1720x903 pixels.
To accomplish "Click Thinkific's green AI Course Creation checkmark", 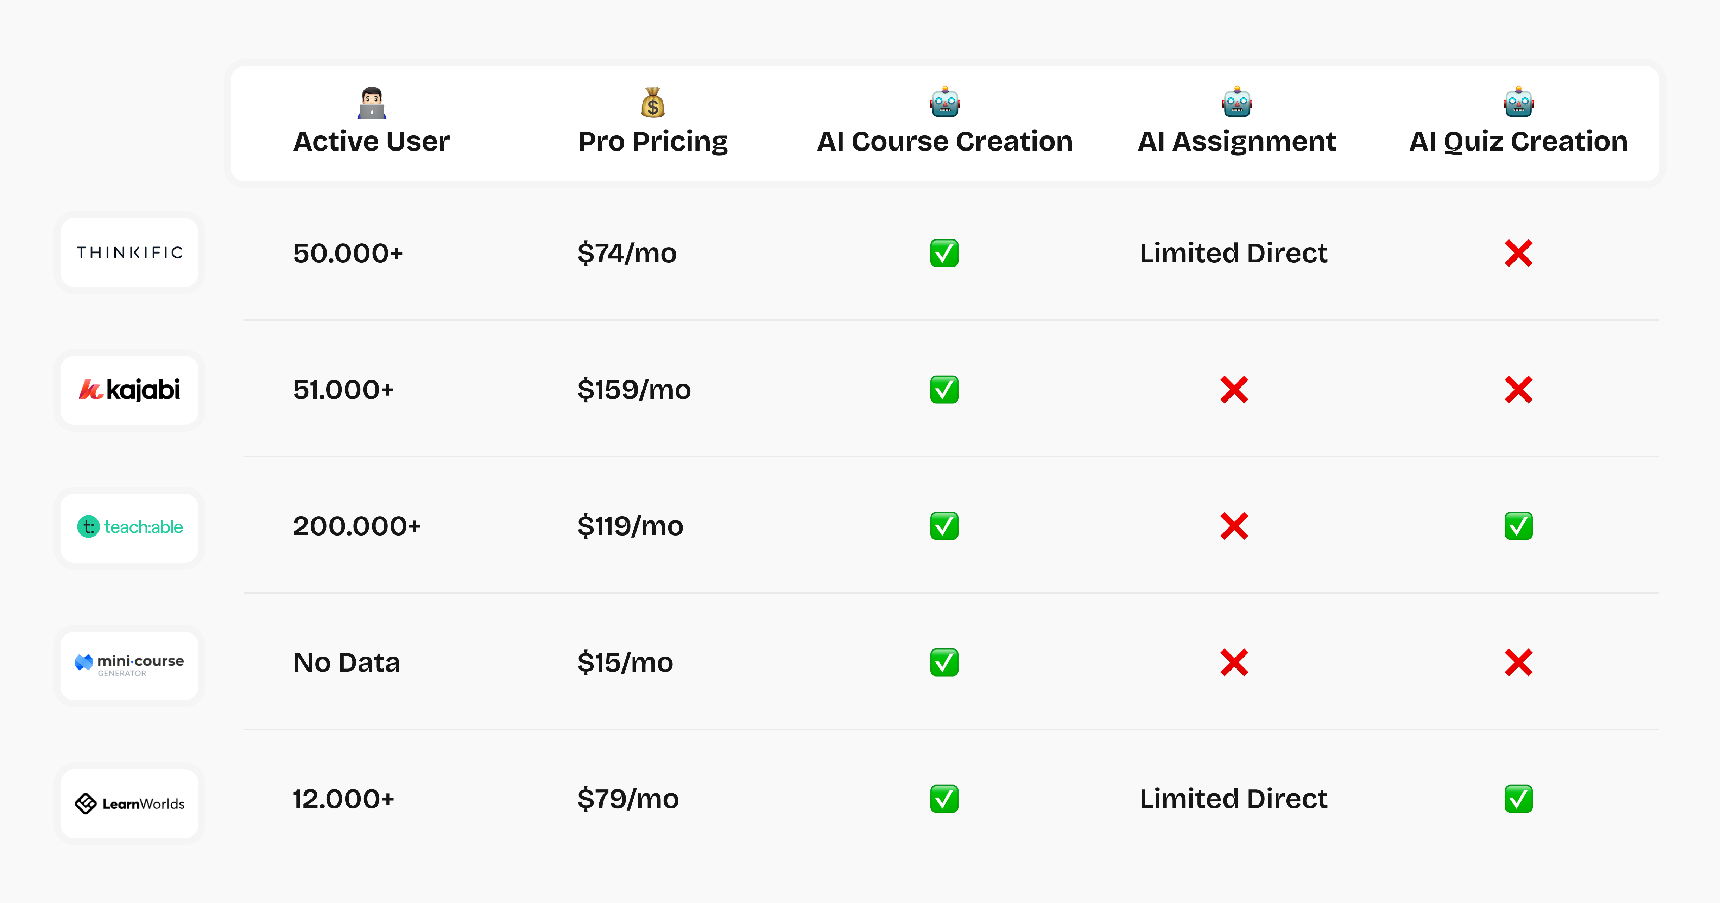I will (x=944, y=253).
